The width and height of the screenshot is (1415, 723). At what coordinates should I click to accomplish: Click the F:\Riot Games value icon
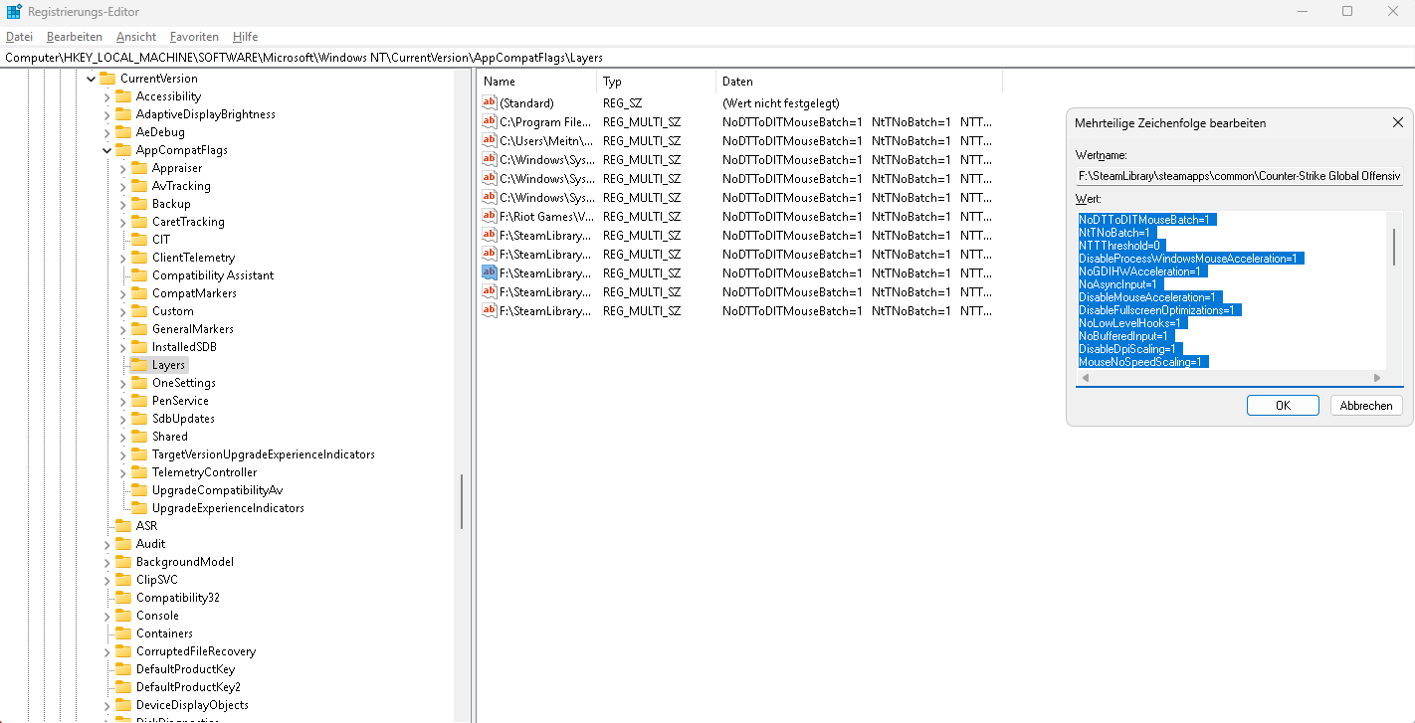(489, 216)
